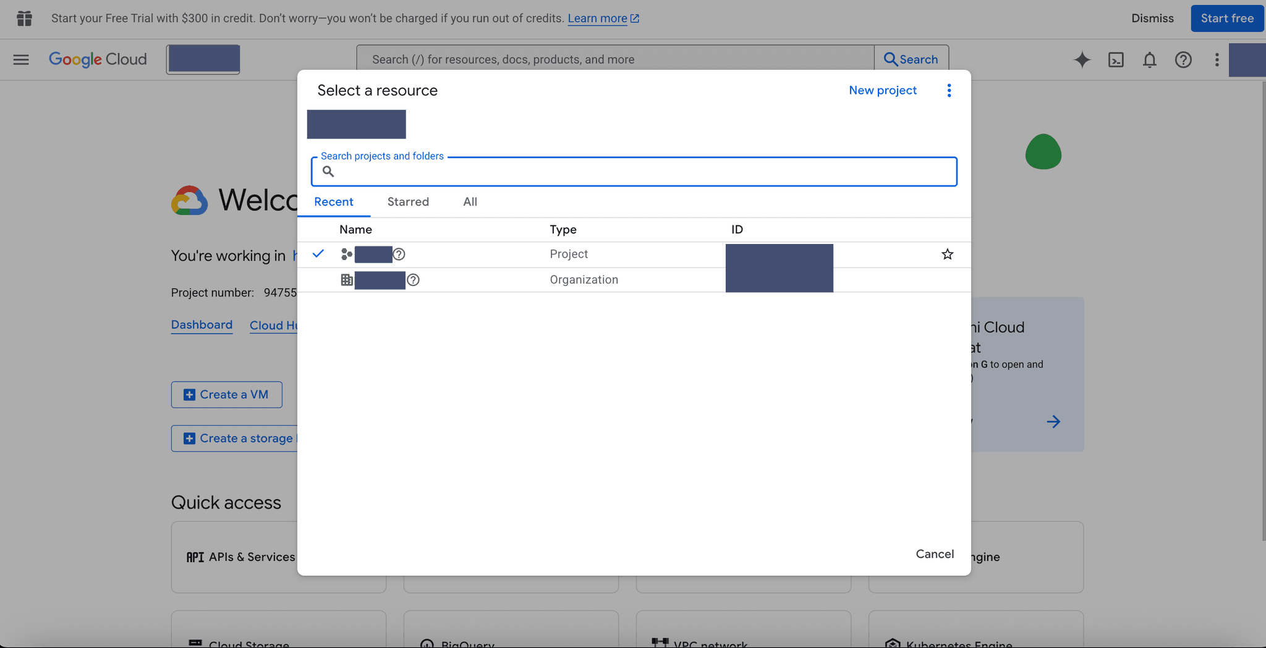Viewport: 1266px width, 648px height.
Task: Create a New project
Action: coord(883,90)
